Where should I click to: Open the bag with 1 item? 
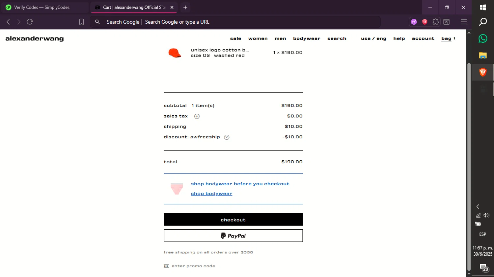pyautogui.click(x=448, y=39)
